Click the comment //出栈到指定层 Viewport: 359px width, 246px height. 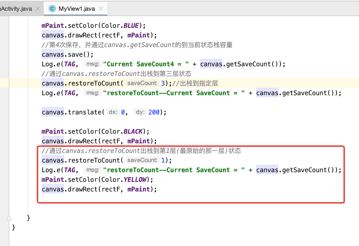click(x=195, y=83)
